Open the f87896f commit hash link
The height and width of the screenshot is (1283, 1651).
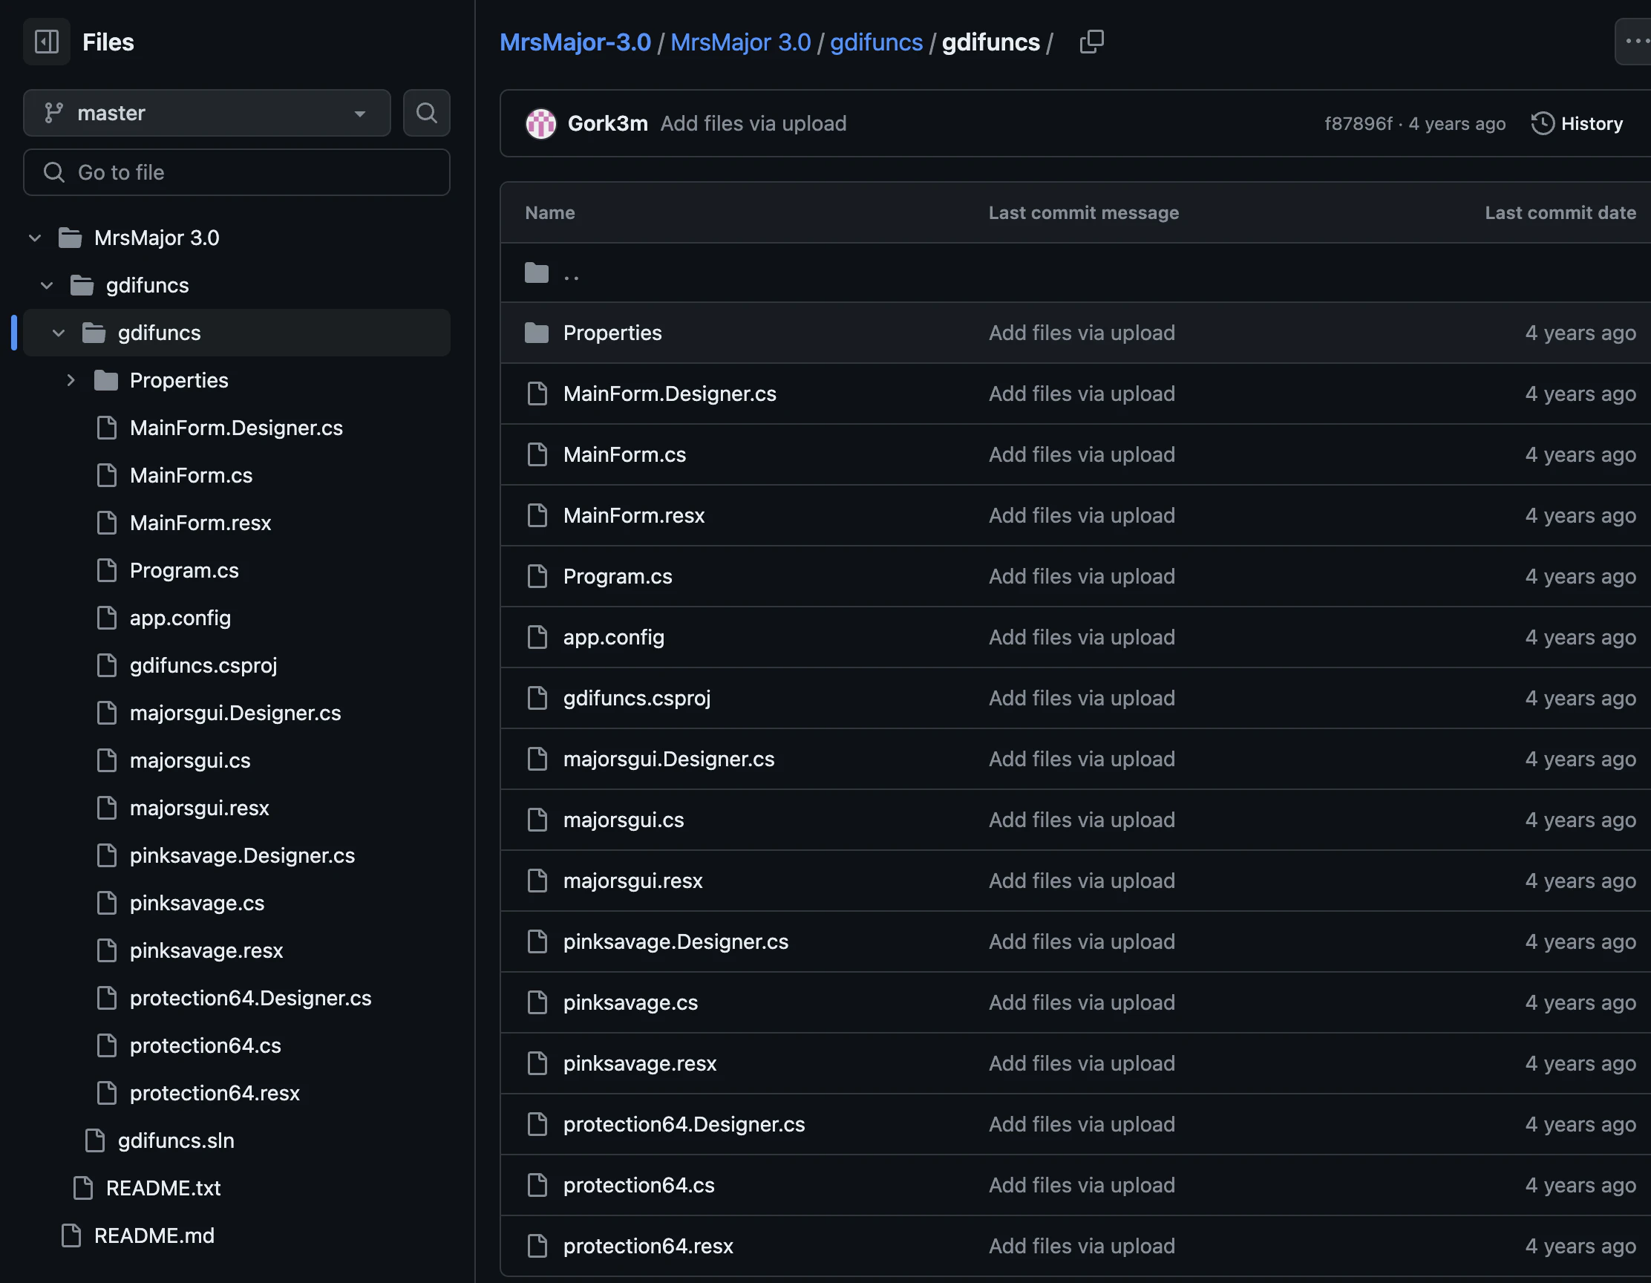click(x=1357, y=123)
